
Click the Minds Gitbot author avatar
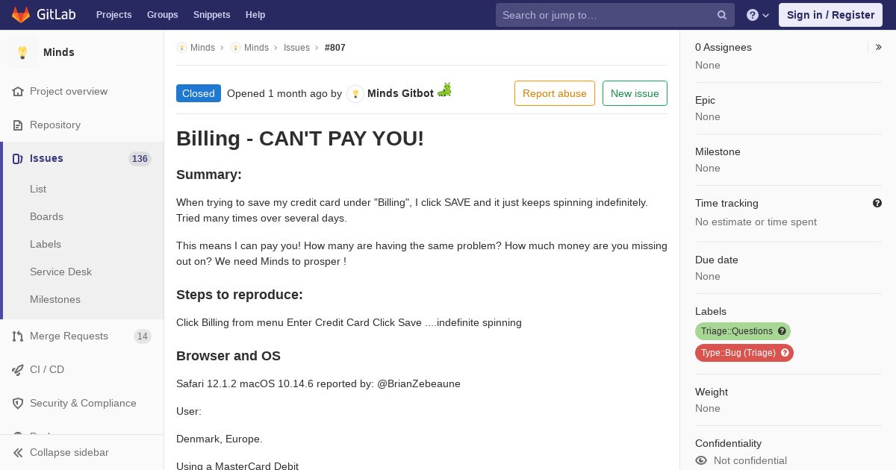pos(355,94)
